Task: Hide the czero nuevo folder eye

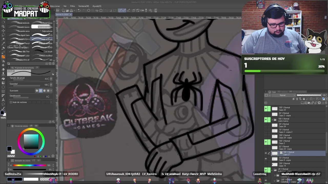Action: point(266,120)
